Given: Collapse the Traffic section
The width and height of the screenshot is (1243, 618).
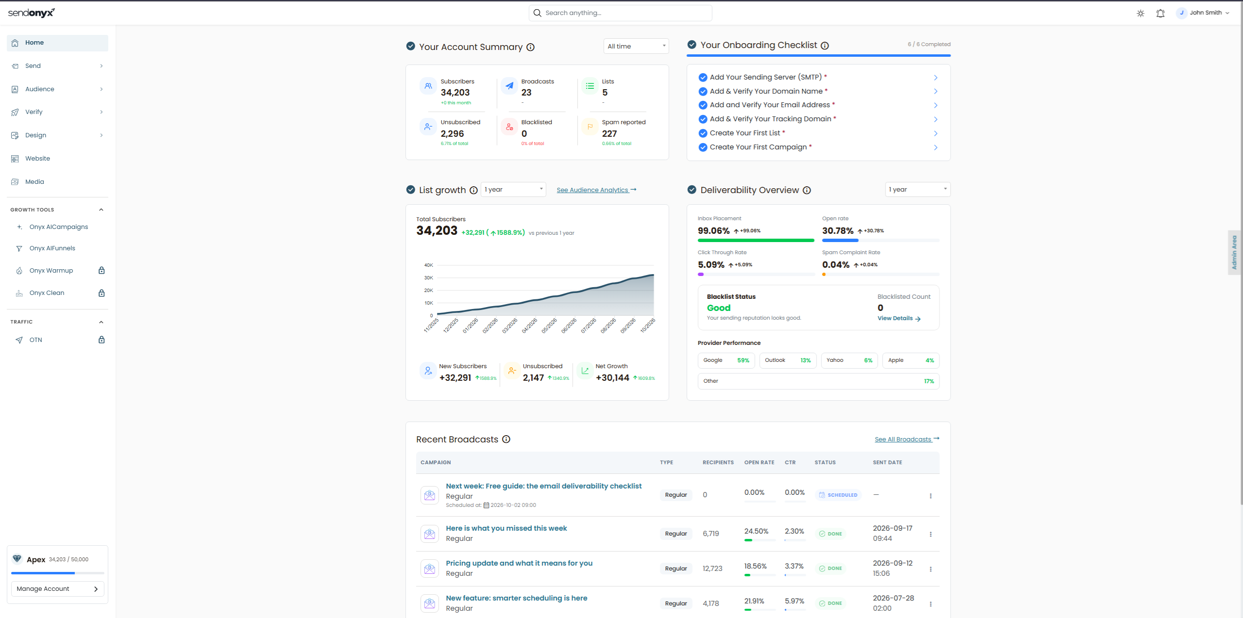Looking at the screenshot, I should [x=101, y=322].
